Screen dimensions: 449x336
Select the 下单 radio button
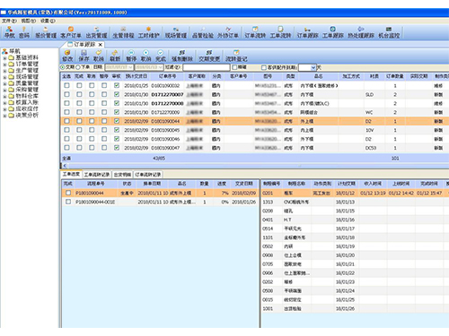(78, 67)
